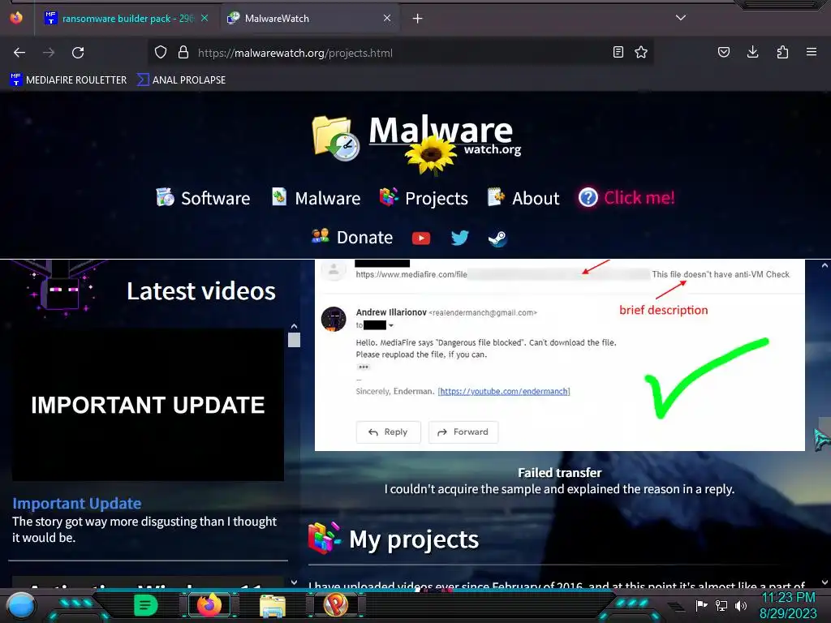Screen dimensions: 831x623
Task: Open the YouTube channel icon
Action: [421, 238]
